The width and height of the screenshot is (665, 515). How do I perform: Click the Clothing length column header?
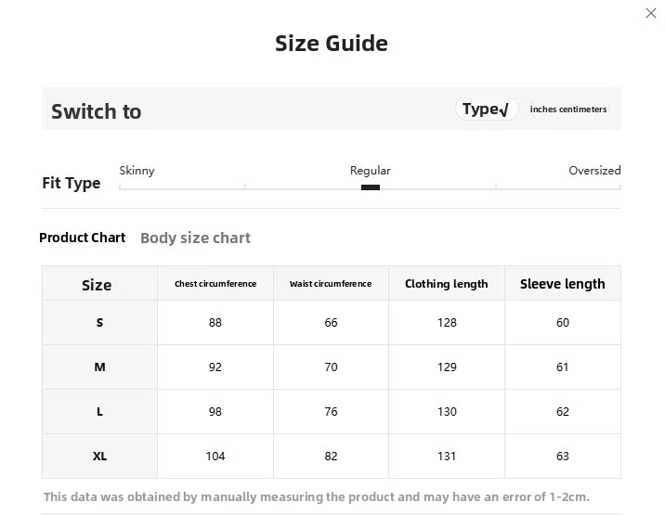(x=447, y=284)
